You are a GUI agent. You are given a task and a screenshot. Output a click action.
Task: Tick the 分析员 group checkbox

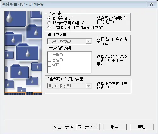point(50,55)
